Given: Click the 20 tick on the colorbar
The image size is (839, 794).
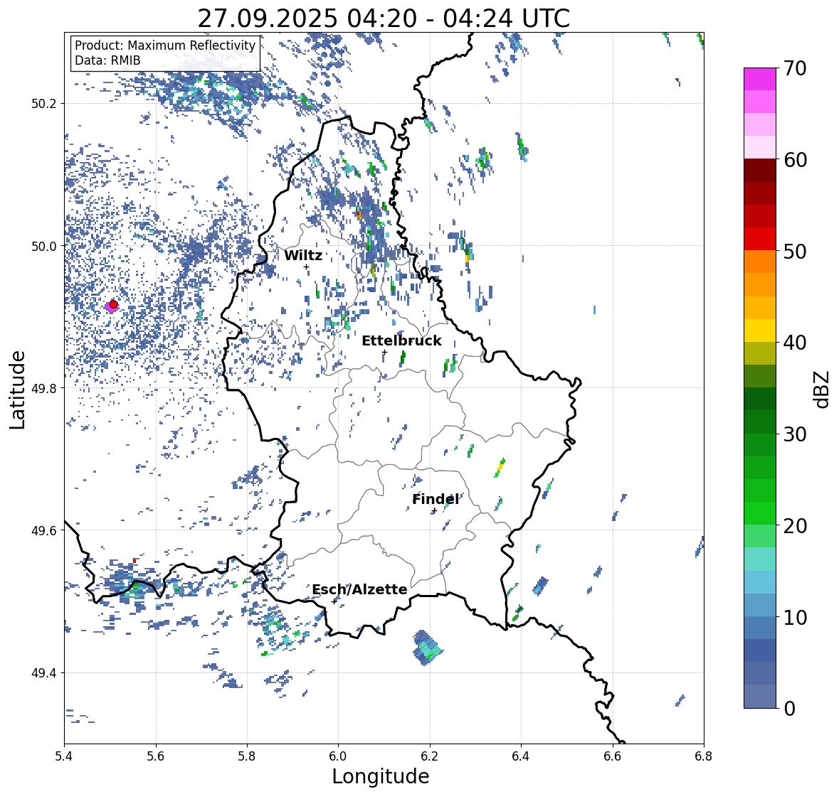Looking at the screenshot, I should pyautogui.click(x=795, y=526).
